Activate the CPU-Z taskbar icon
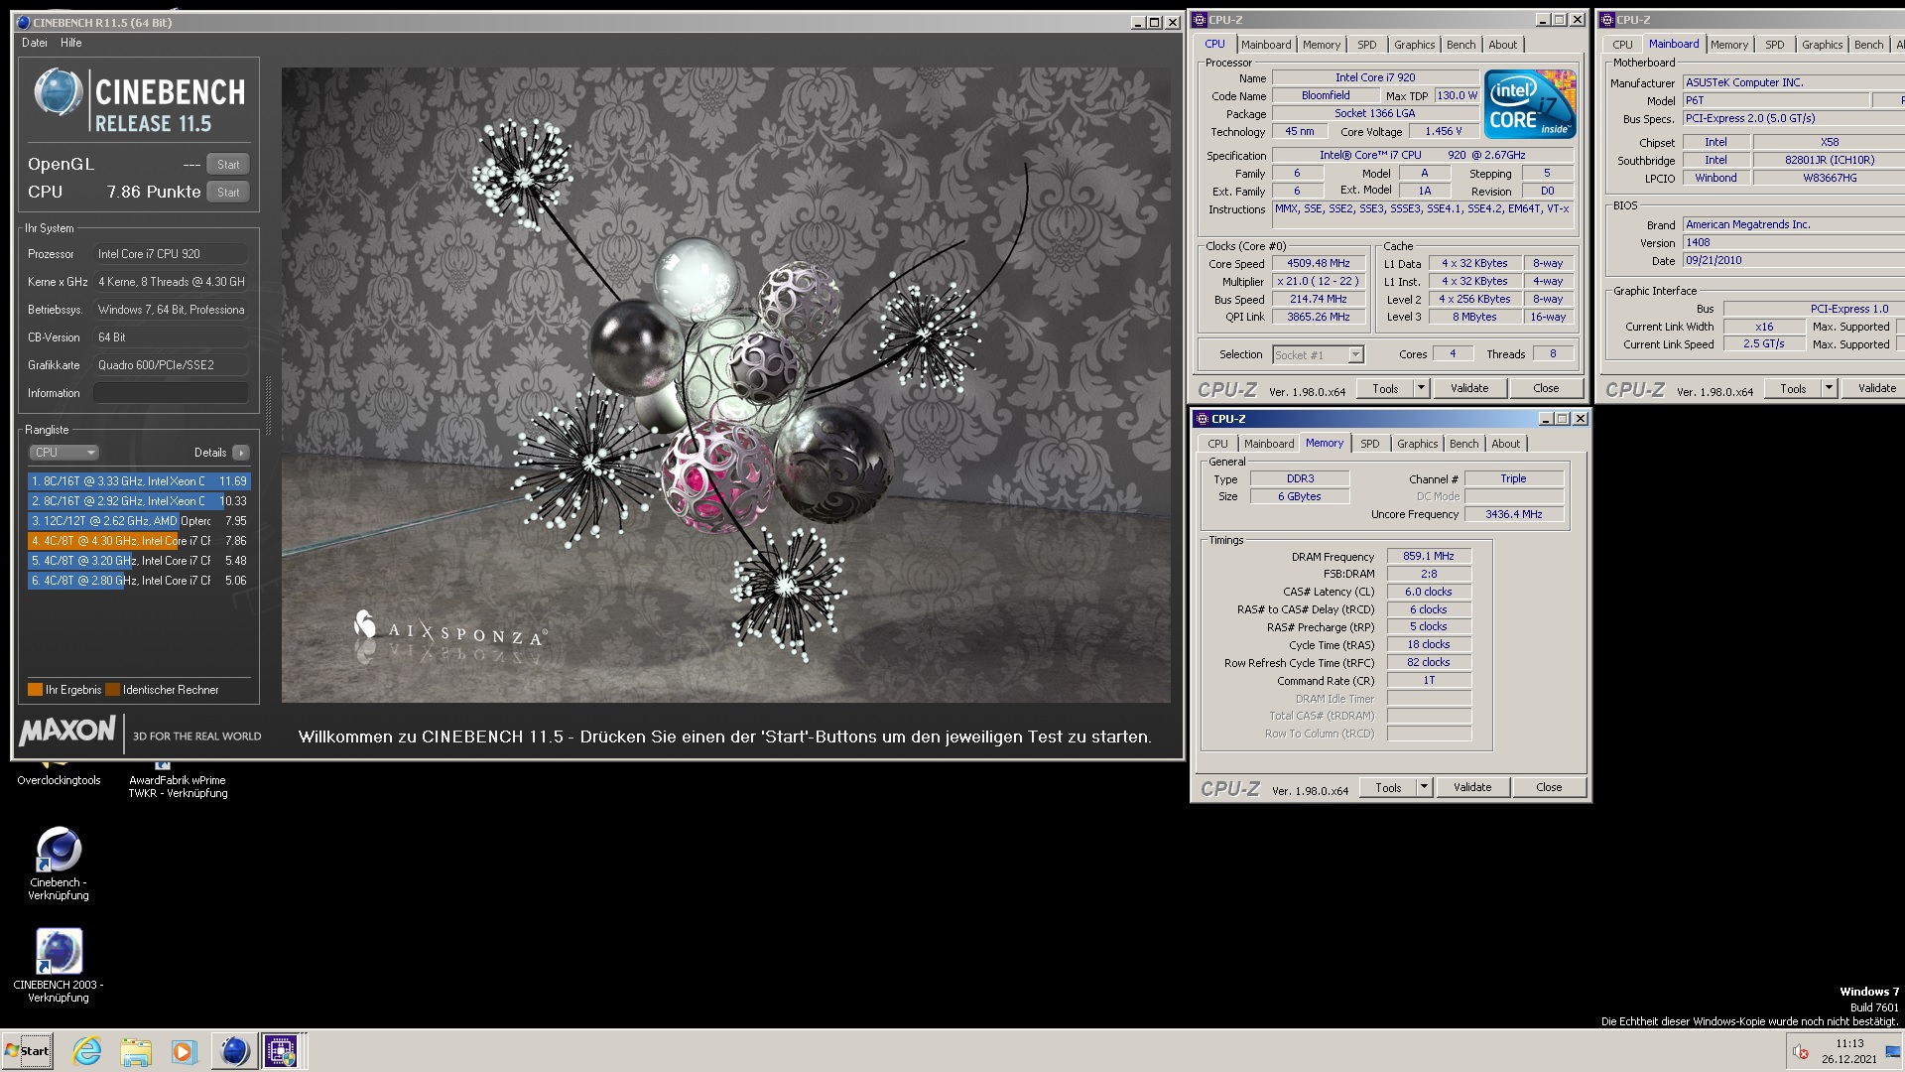This screenshot has height=1072, width=1905. [x=281, y=1051]
